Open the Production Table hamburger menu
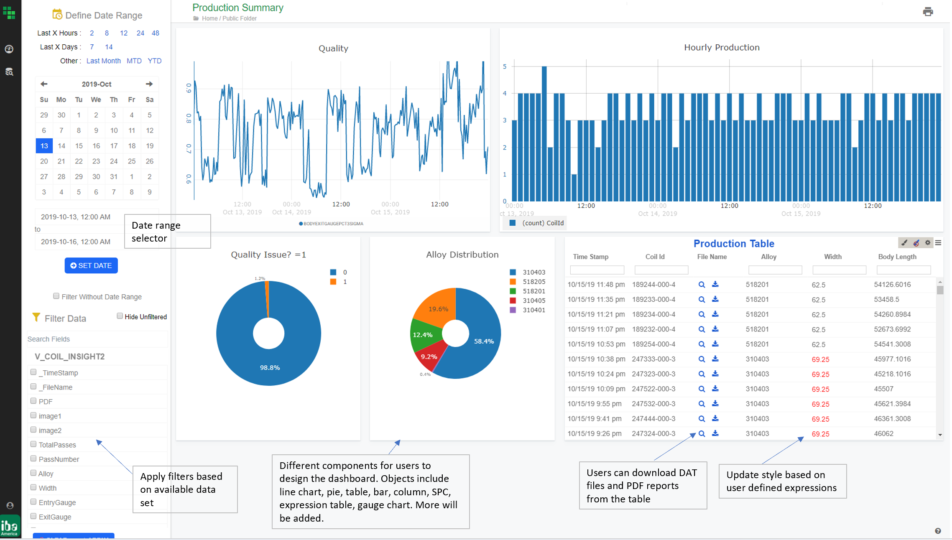 coord(939,242)
